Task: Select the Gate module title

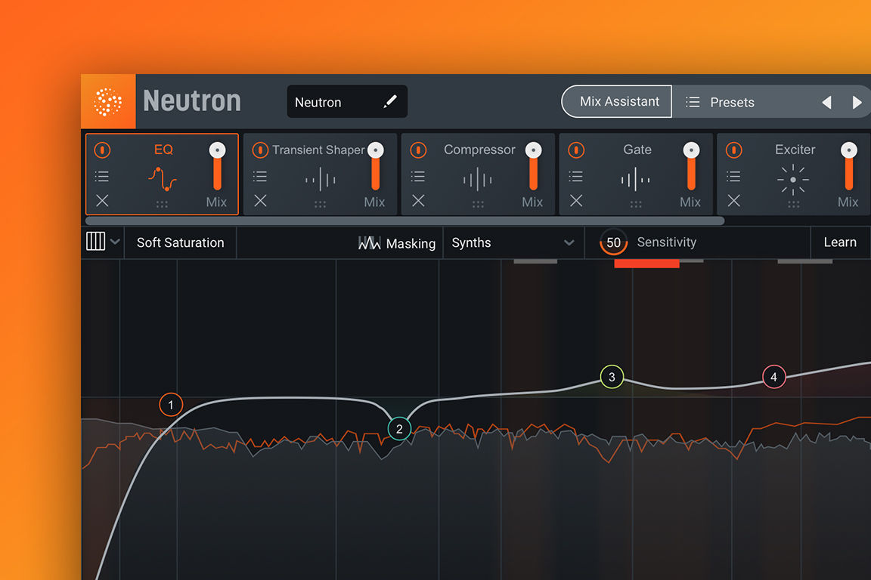Action: pyautogui.click(x=637, y=150)
